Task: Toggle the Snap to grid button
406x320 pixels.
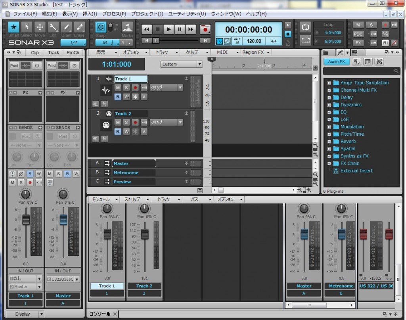Action: [100, 27]
